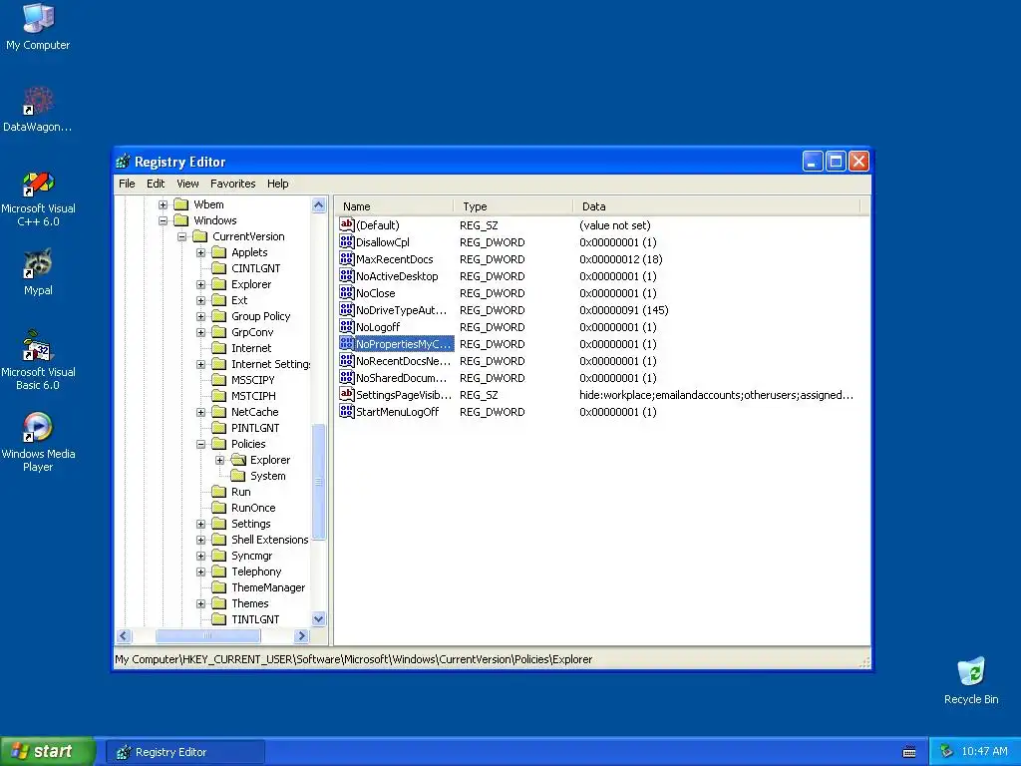
Task: Expand the NetCache key
Action: (x=200, y=412)
